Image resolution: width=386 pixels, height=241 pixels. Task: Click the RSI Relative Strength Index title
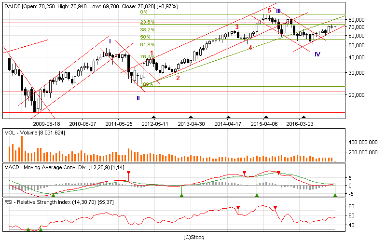tap(59, 202)
